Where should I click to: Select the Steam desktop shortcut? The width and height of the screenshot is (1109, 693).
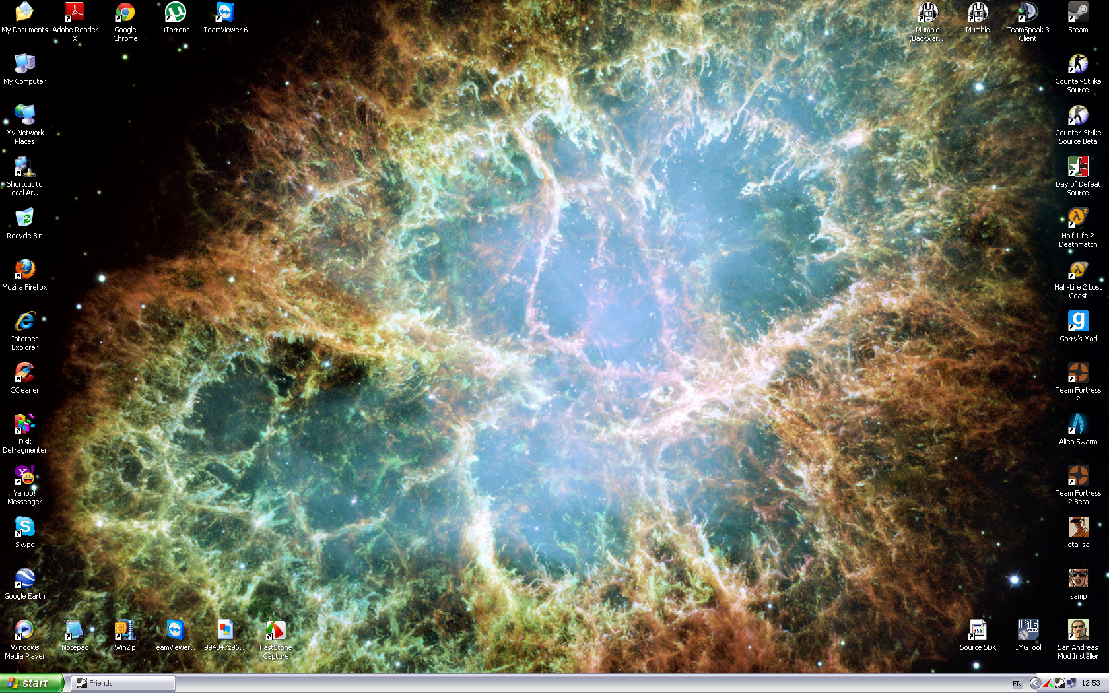[1078, 18]
